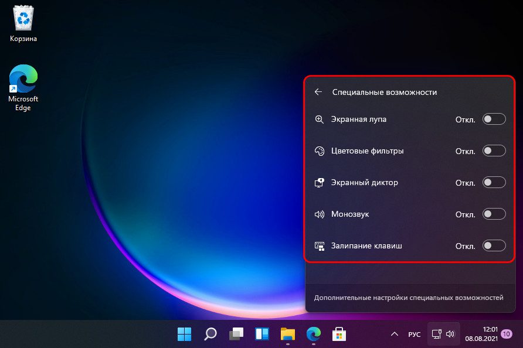Click the Экранный диктор label
Viewport: 523px width, 348px height.
point(364,183)
